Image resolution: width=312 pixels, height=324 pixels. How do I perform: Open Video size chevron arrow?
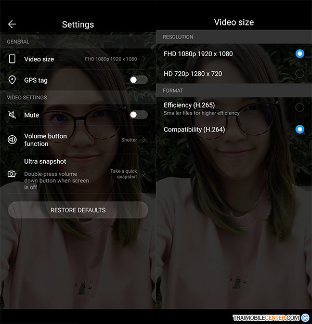click(x=144, y=59)
